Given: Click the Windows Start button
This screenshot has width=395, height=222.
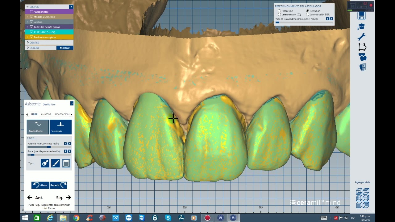Looking at the screenshot, I should coord(25,218).
